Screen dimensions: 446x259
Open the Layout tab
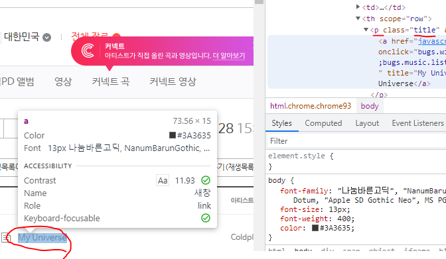367,123
